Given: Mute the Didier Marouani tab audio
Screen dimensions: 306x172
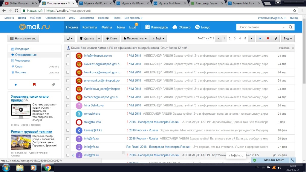Looking at the screenshot, I should tap(33, 3).
